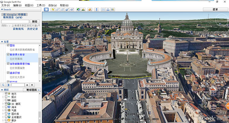Click the 海洋 layer globe icon
Viewport: 229px width, 123px height.
point(9,107)
